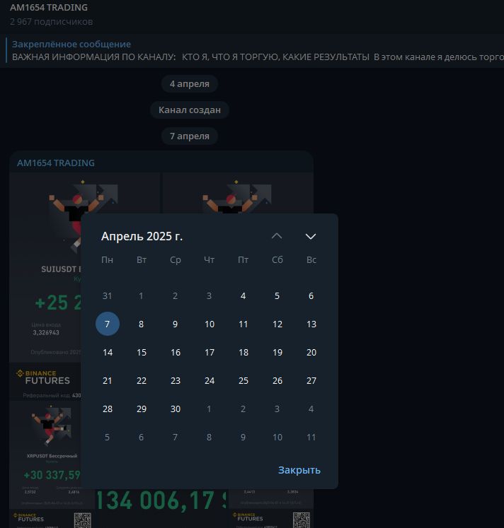Close the calendar via Закрыть
This screenshot has width=504, height=528.
(x=299, y=470)
